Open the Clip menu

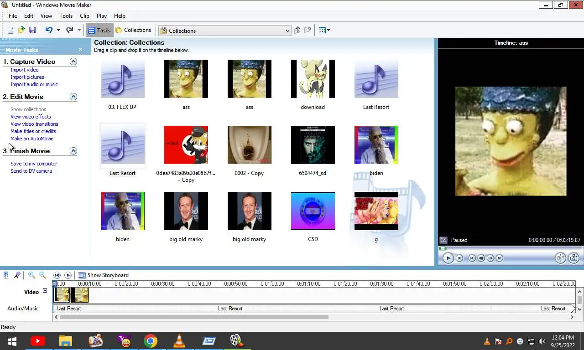(84, 15)
